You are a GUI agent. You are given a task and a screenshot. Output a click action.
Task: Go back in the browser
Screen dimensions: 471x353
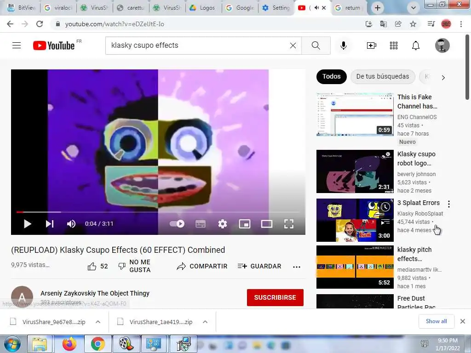coord(10,24)
